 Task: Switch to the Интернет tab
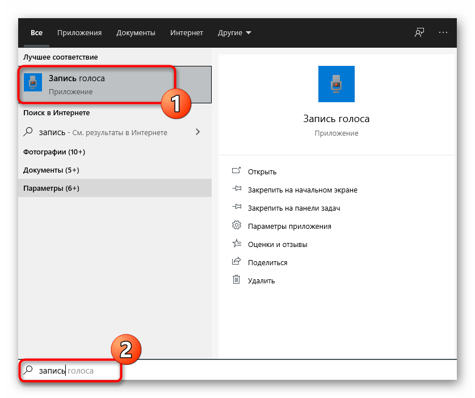[187, 33]
